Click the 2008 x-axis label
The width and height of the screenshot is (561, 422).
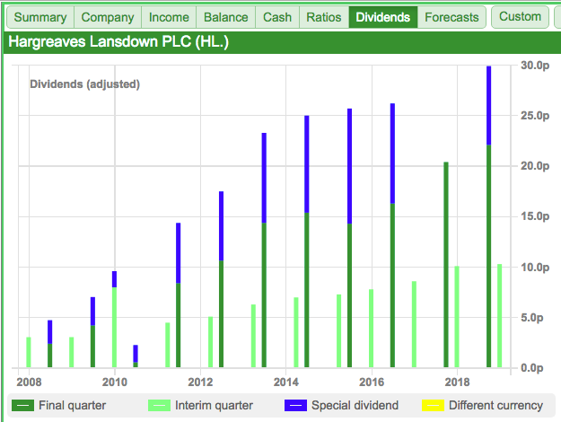point(29,382)
